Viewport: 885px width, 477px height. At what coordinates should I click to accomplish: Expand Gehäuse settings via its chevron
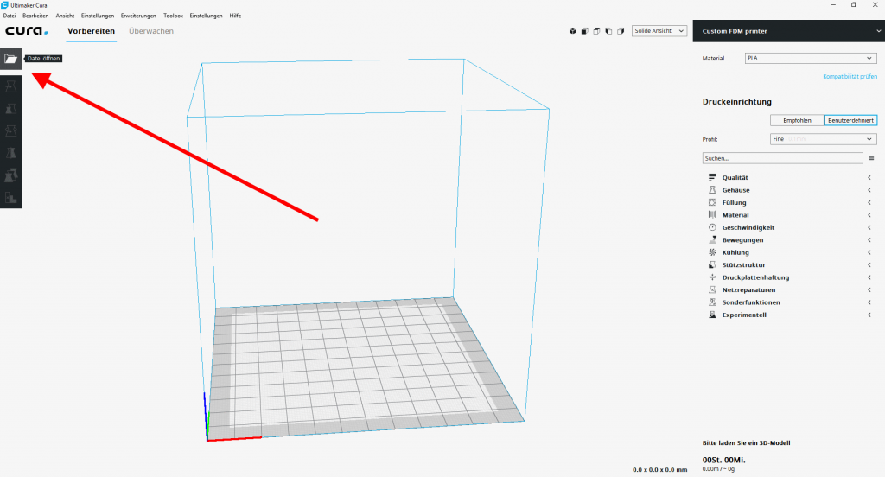[x=869, y=189]
